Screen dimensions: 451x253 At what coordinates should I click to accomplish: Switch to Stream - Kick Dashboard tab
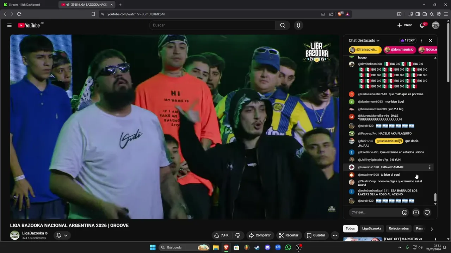[x=29, y=5]
